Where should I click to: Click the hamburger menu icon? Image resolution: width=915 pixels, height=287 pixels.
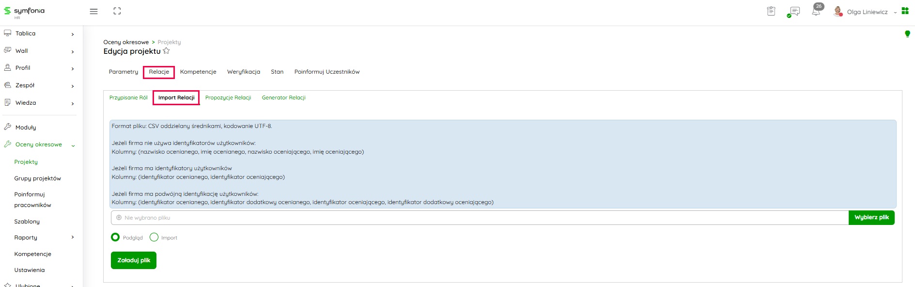point(93,11)
